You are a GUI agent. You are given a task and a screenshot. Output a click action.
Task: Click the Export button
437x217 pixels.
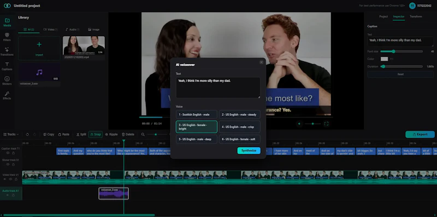420,134
